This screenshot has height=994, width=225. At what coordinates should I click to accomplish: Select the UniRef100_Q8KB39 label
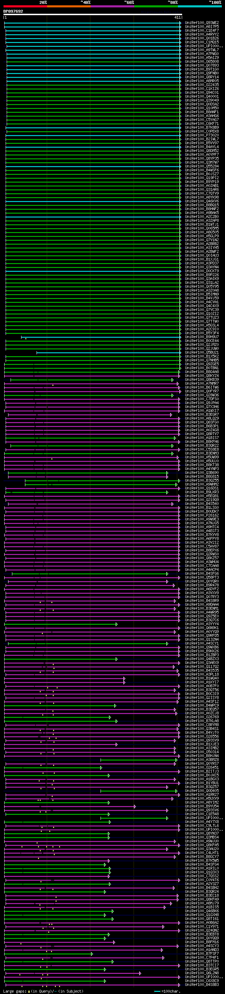202,379
